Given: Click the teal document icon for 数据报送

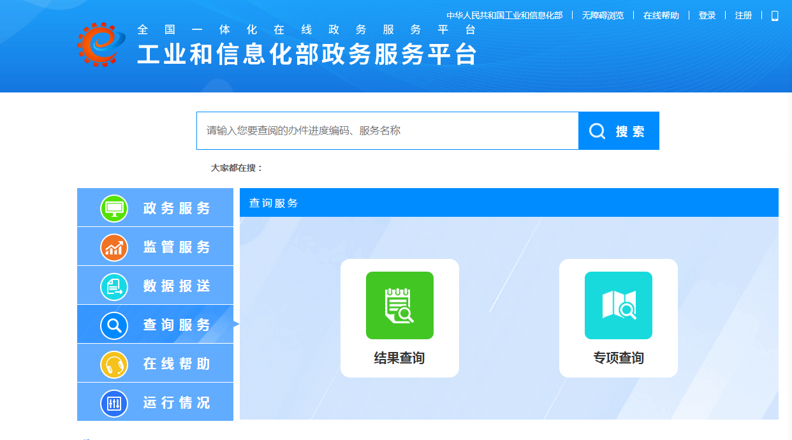Looking at the screenshot, I should (114, 286).
